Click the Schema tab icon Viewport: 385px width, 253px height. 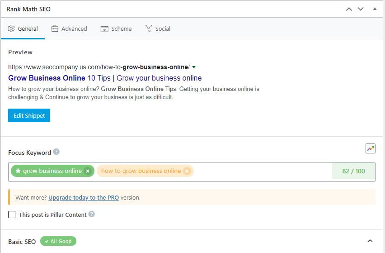(104, 29)
